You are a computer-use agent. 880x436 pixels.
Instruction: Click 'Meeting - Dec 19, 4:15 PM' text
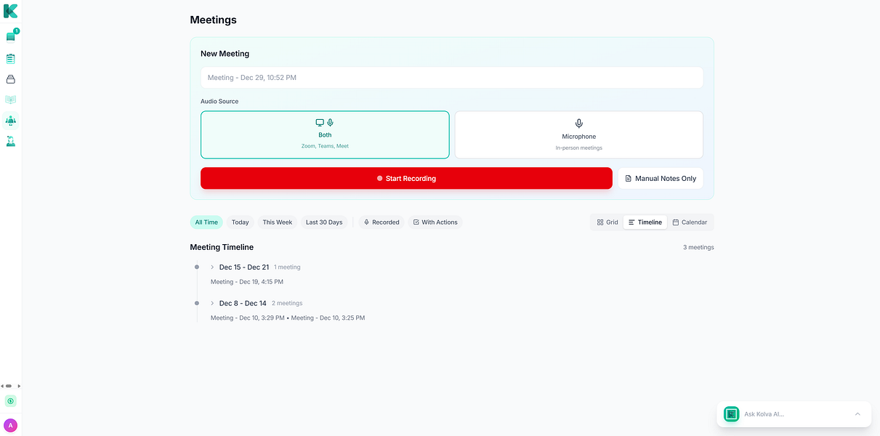pos(247,282)
